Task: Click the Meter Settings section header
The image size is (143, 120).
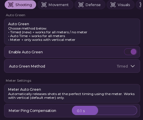Action: click(x=19, y=81)
